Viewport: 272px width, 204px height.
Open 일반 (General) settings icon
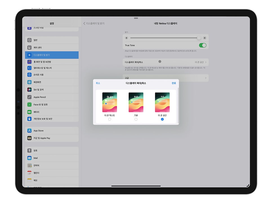click(x=29, y=40)
